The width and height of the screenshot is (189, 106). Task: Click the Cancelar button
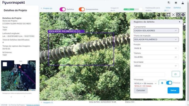141,90
